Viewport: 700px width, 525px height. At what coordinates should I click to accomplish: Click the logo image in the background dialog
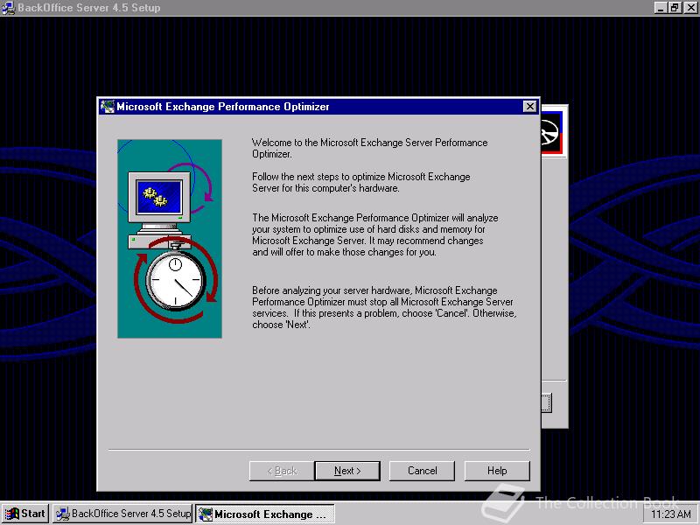tap(552, 133)
